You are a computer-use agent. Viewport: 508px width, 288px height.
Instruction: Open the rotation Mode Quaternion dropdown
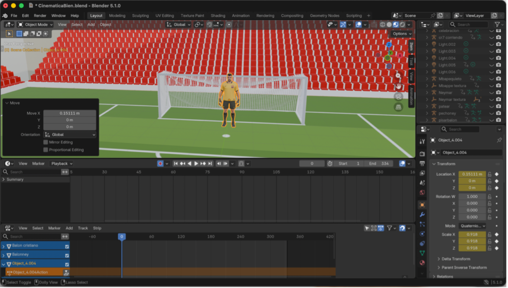click(472, 226)
